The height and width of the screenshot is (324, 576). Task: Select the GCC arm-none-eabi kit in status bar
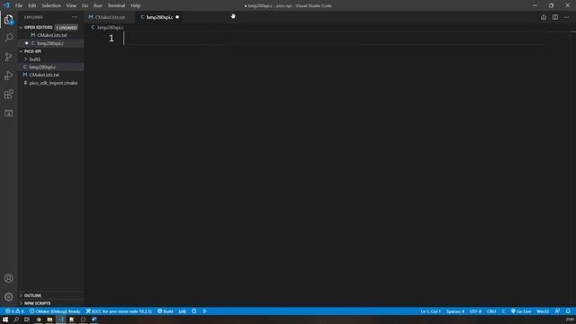coord(119,311)
